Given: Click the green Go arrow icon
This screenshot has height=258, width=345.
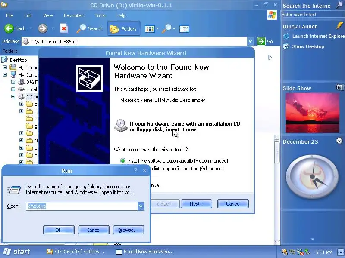Looking at the screenshot, I should point(261,41).
